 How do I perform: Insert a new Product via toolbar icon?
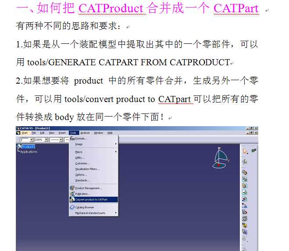point(245,179)
